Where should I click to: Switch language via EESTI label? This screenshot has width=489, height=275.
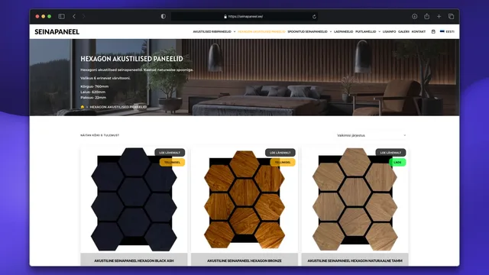[450, 31]
